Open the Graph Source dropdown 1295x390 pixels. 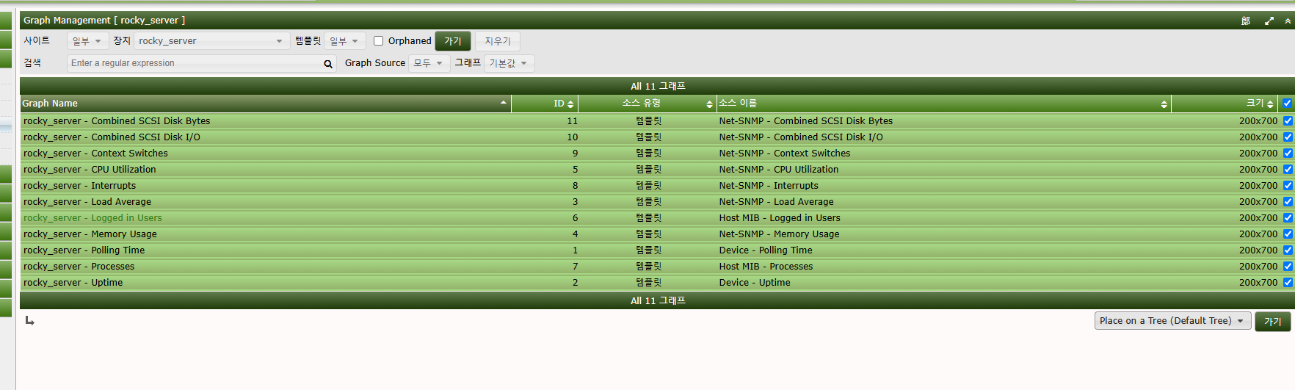(x=429, y=63)
